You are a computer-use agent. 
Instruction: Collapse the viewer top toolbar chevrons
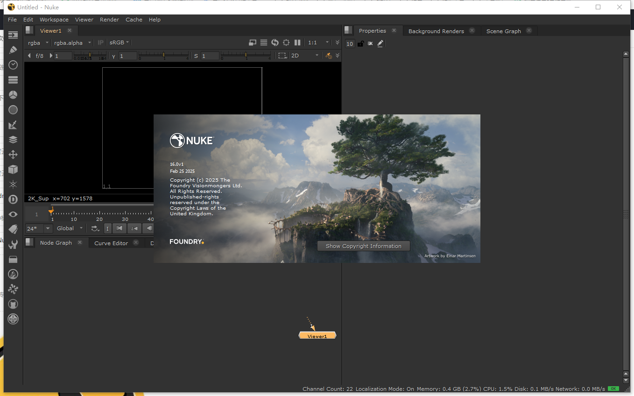pos(338,42)
